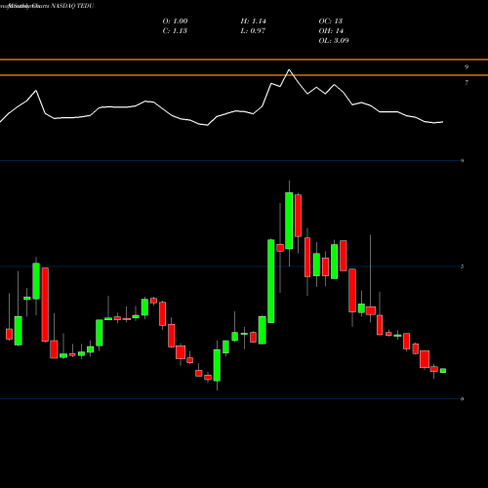488x488 pixels.
Task: Select the open value O: 1.00
Action: click(175, 21)
